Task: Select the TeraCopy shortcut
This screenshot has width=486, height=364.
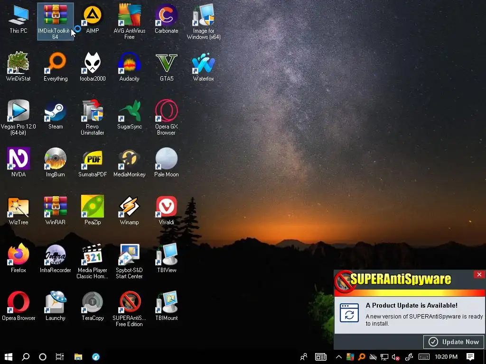Action: pos(93,307)
